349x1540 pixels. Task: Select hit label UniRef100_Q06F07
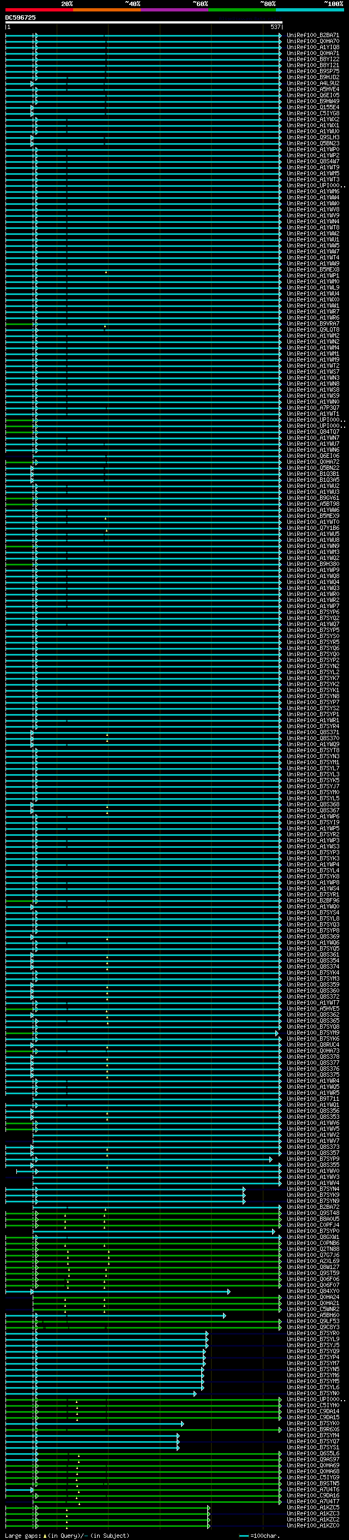coord(313,1285)
